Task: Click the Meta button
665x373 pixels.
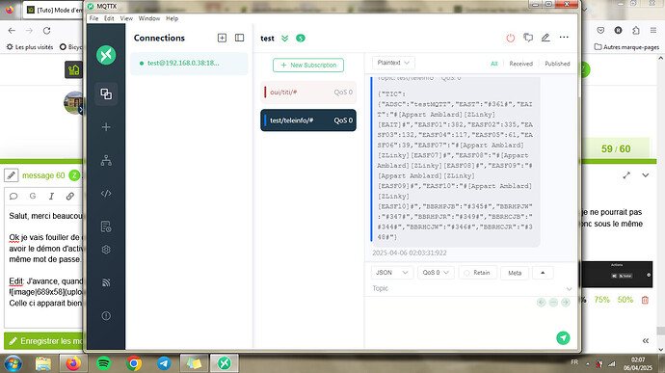Action: (x=515, y=273)
